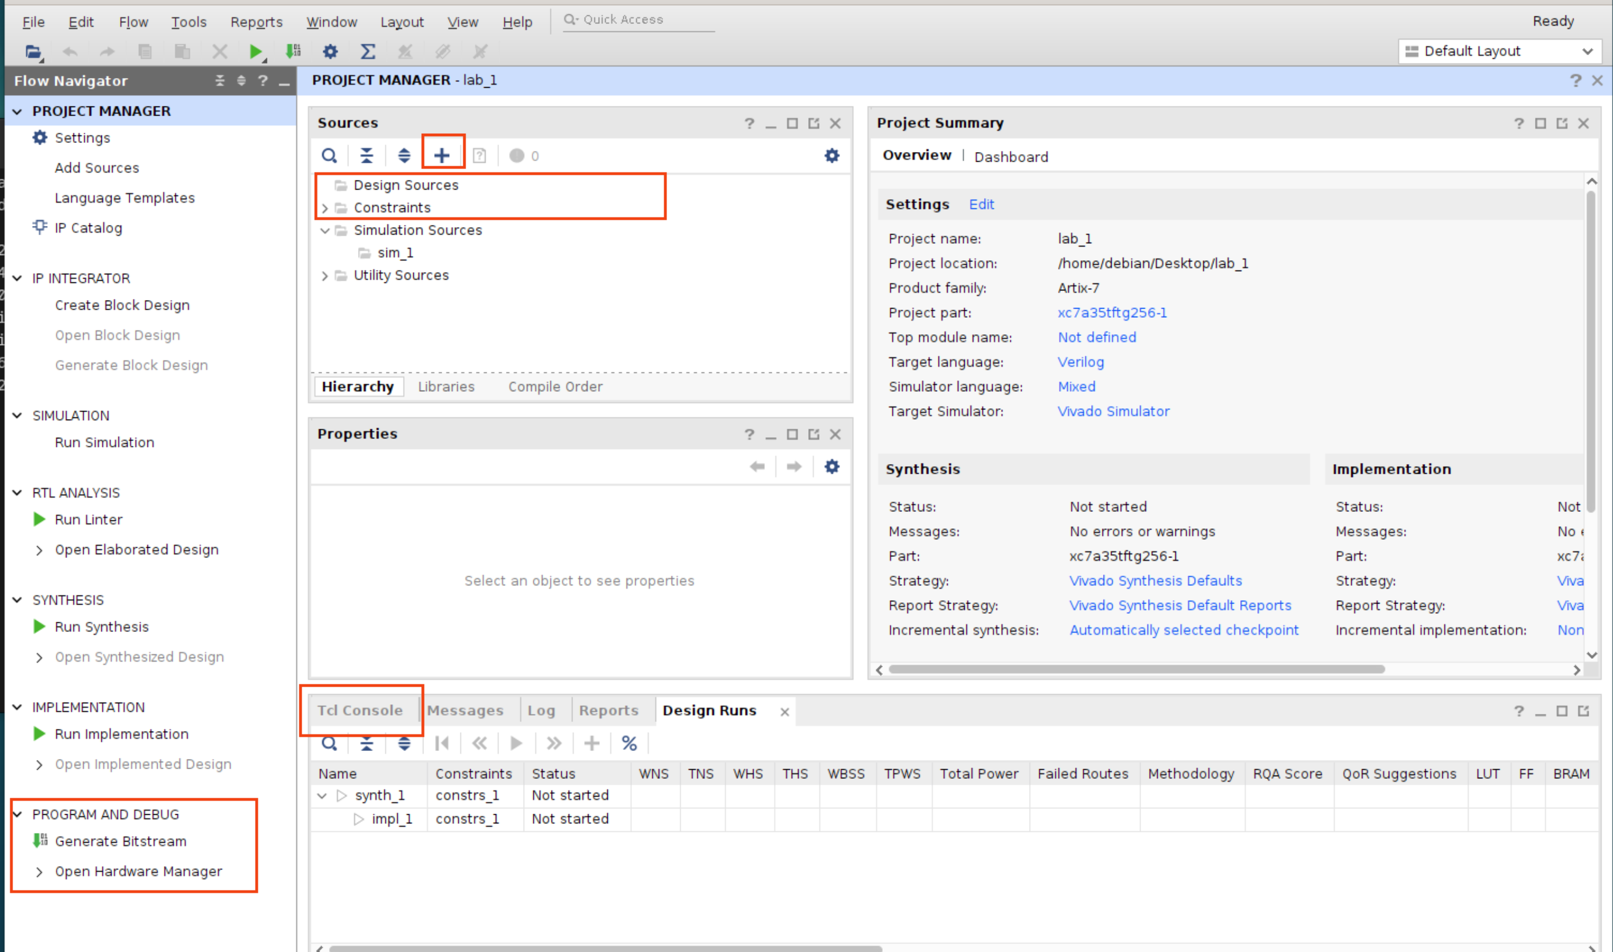Click the Sigma report icon in toolbar
Screen dimensions: 1613x952
pyautogui.click(x=367, y=51)
